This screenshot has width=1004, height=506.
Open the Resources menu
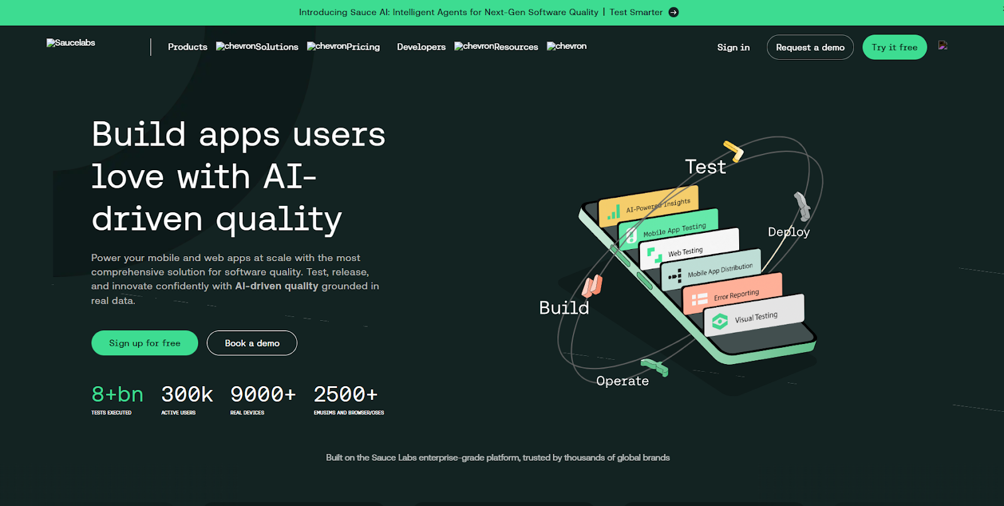click(516, 47)
